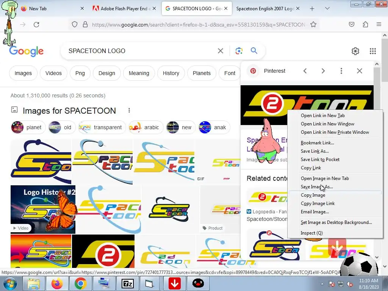
Task: Search by image with Google Lens
Action: (239, 51)
